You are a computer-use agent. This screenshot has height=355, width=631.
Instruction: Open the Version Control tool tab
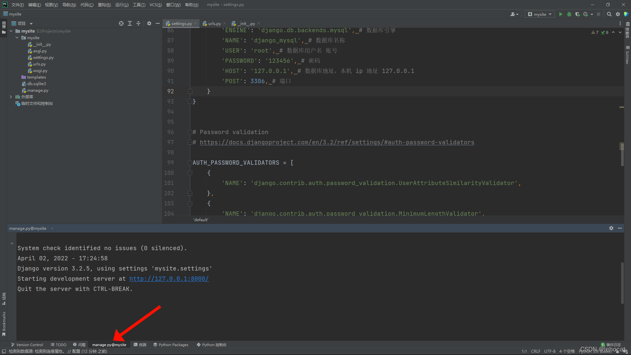coord(27,345)
